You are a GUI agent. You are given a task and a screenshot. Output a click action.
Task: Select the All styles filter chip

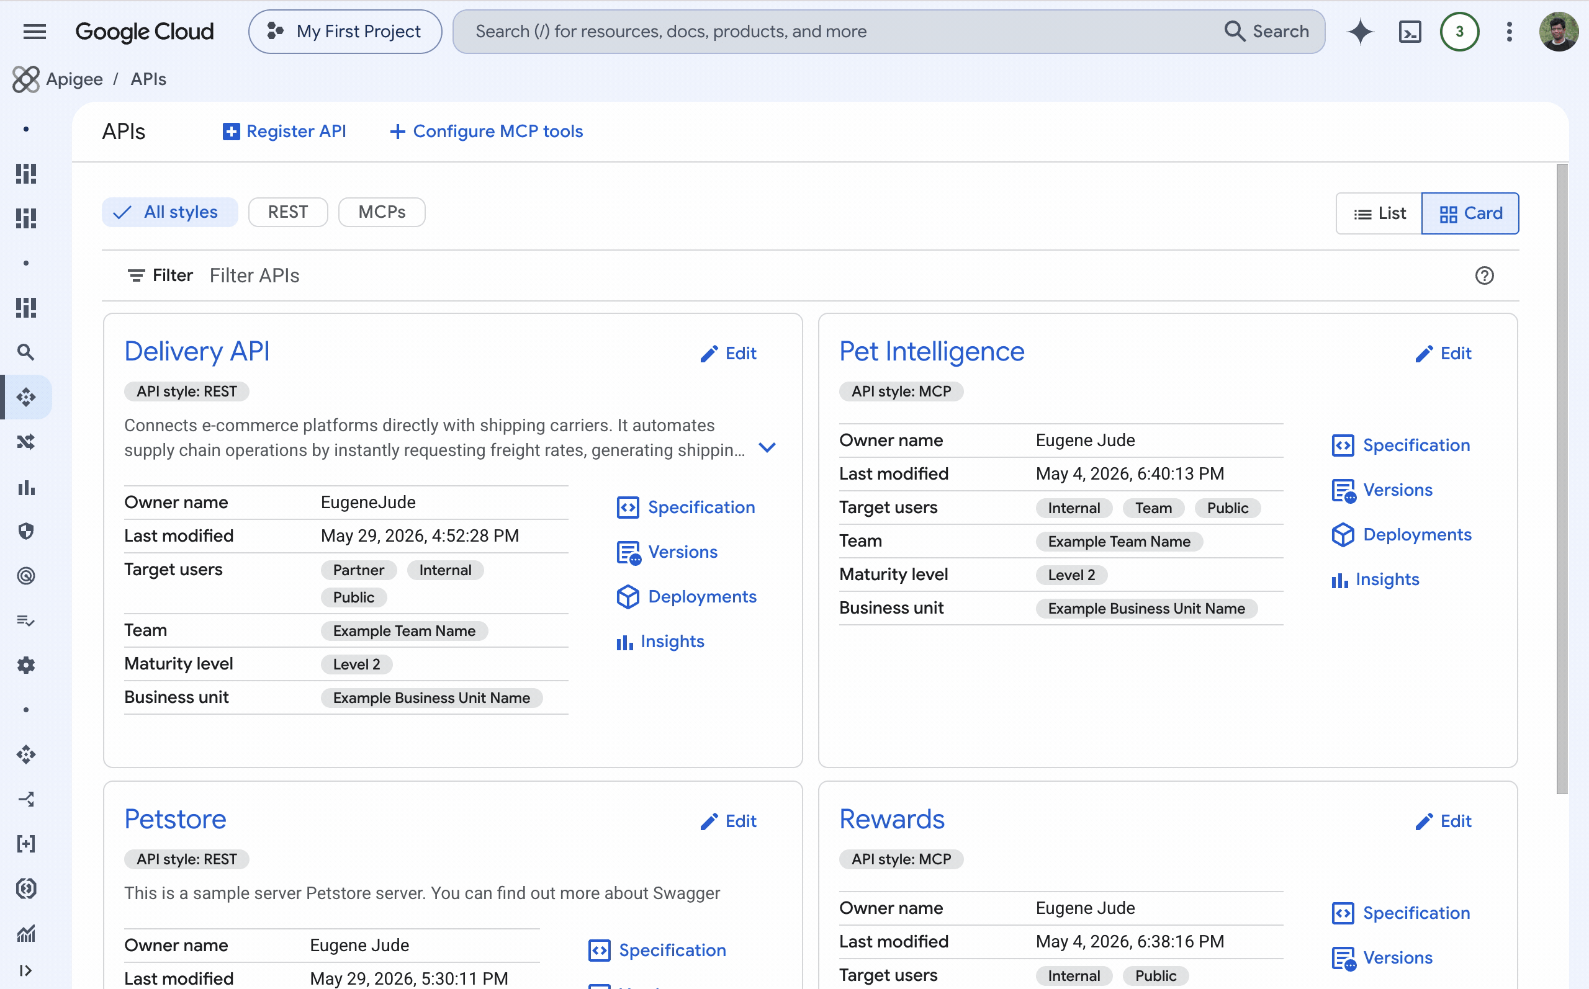(x=169, y=212)
